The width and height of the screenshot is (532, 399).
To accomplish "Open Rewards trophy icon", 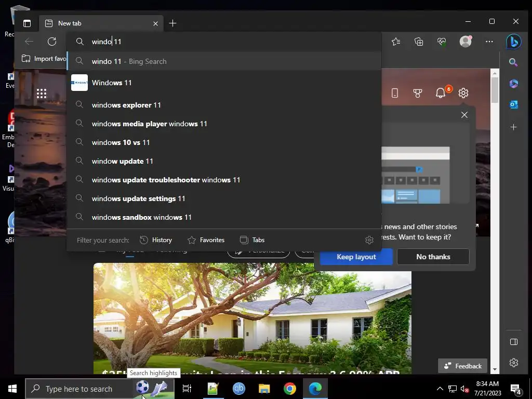I will point(418,93).
